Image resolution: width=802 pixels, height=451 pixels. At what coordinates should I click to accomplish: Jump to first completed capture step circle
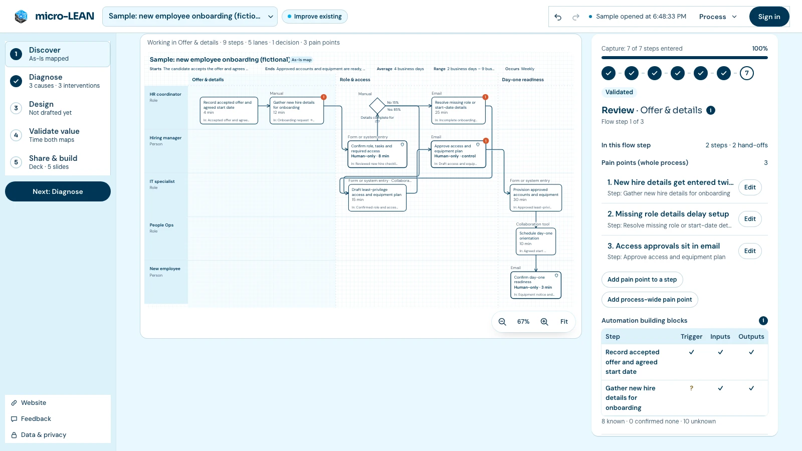pos(609,73)
